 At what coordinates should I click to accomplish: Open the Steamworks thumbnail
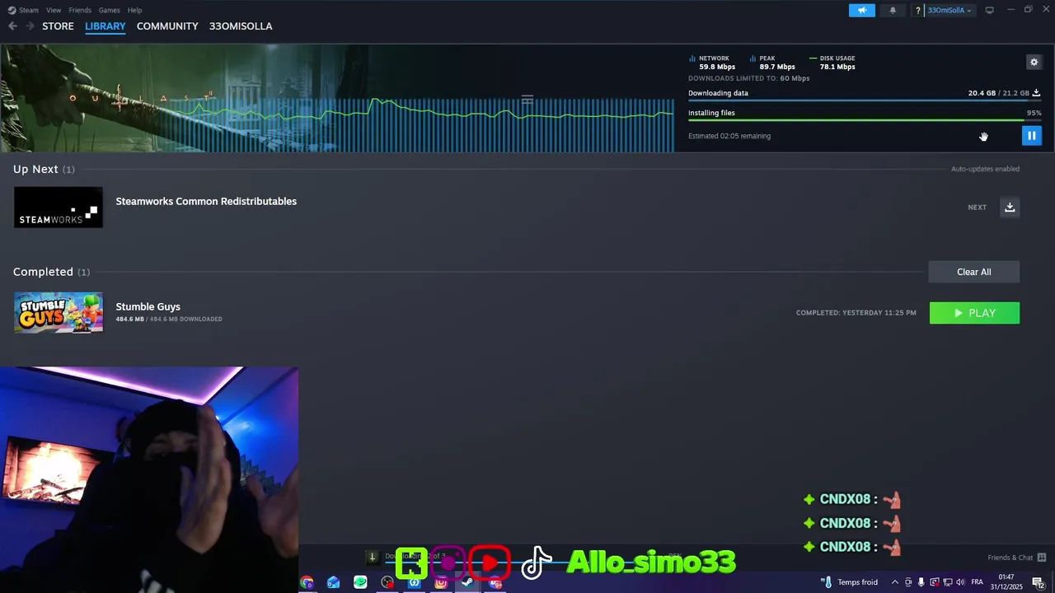[x=59, y=207]
